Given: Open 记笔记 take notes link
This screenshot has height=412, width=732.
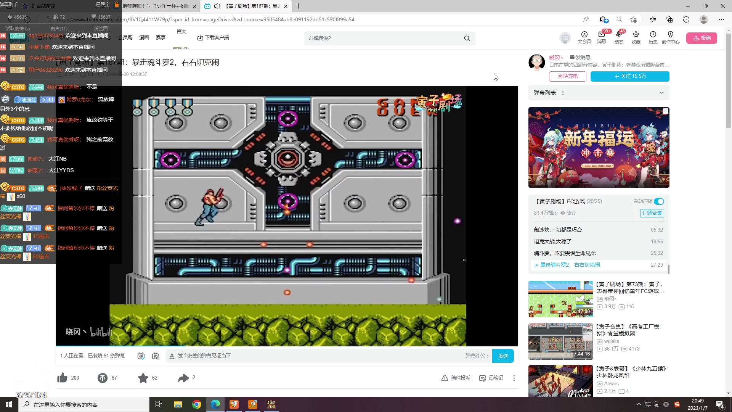Looking at the screenshot, I should click(491, 378).
